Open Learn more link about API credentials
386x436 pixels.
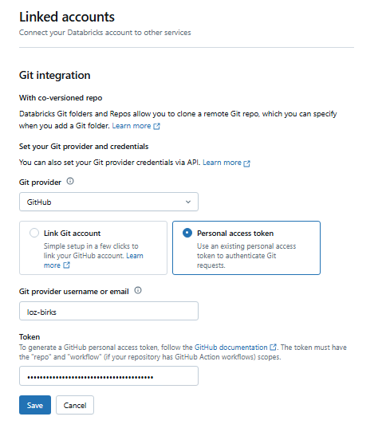pos(222,163)
